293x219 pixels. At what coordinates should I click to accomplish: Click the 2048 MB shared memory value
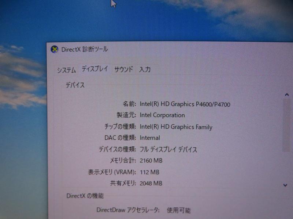pos(151,184)
